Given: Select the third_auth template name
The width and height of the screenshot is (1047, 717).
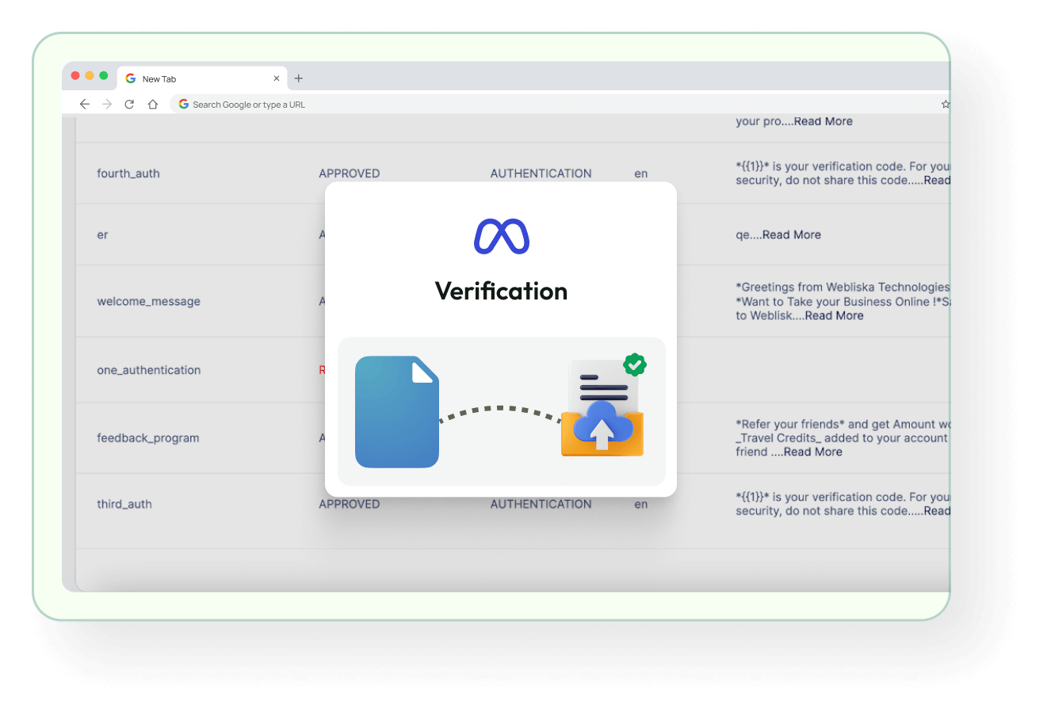Looking at the screenshot, I should 124,504.
